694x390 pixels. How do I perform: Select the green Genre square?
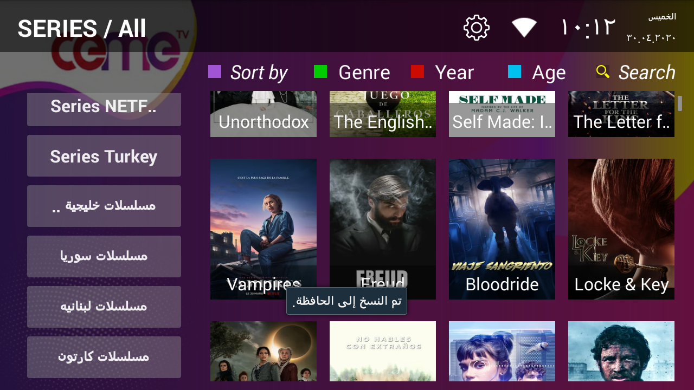pyautogui.click(x=320, y=71)
